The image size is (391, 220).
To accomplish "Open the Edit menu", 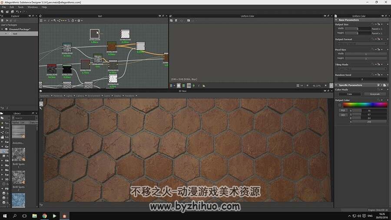I will click(x=12, y=7).
